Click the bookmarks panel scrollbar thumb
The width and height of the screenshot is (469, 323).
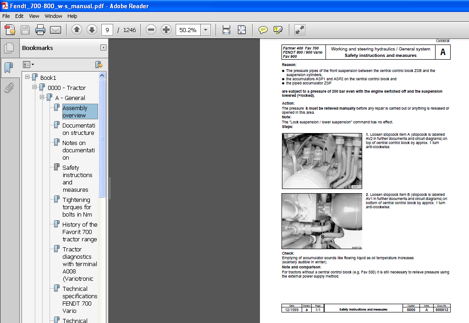[x=102, y=138]
